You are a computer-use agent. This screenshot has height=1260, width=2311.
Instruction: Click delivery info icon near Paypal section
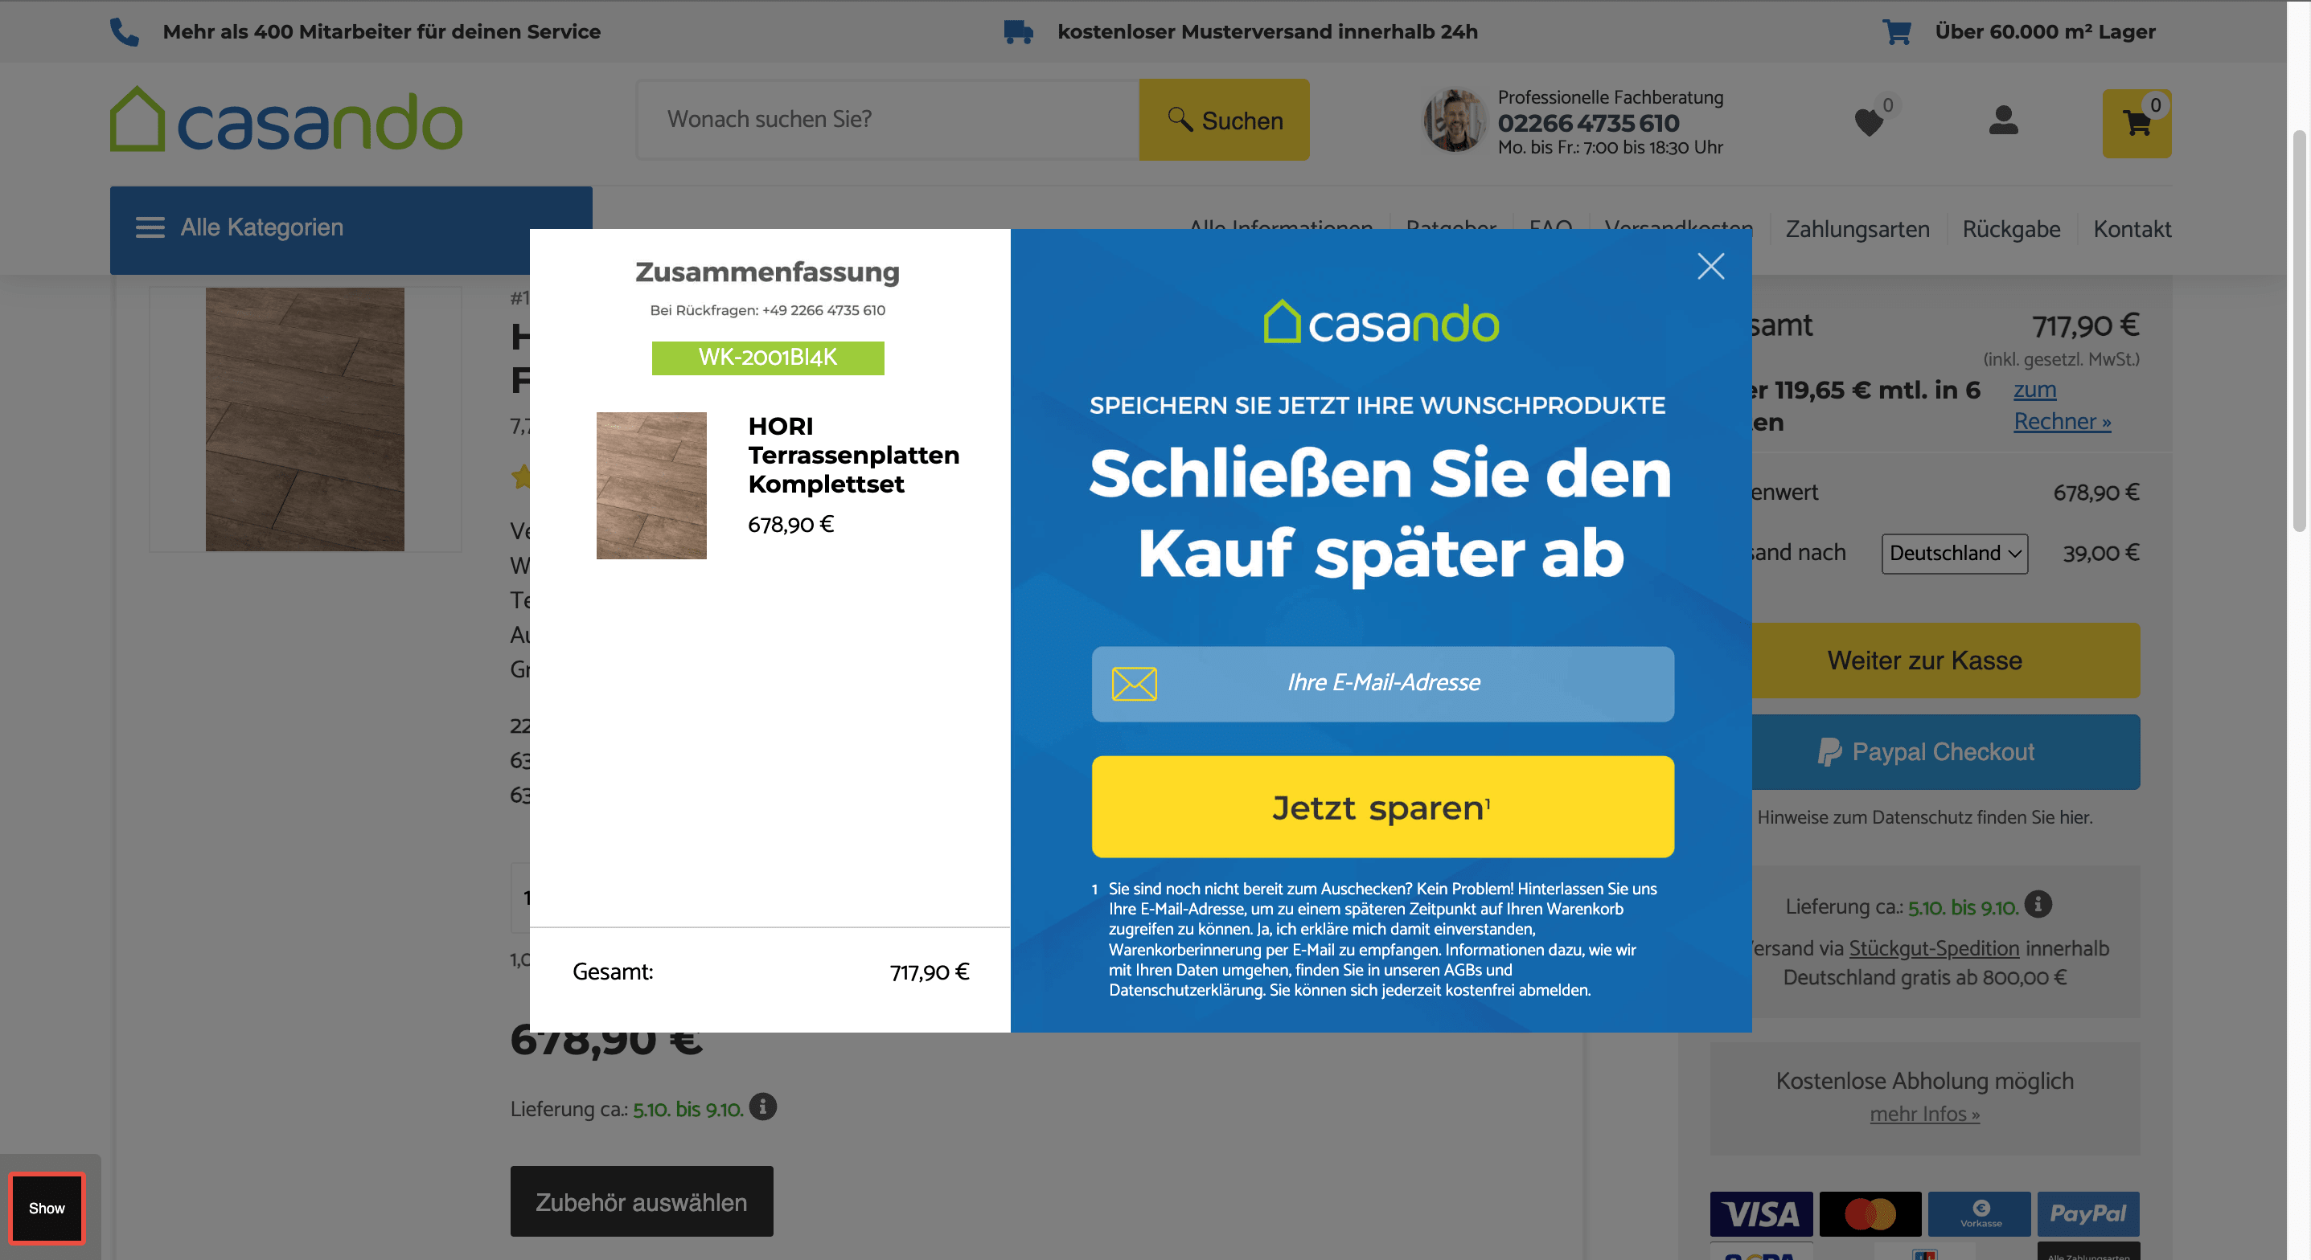point(2038,904)
